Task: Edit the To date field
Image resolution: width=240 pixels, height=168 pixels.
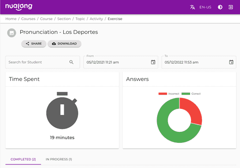Action: point(199,62)
